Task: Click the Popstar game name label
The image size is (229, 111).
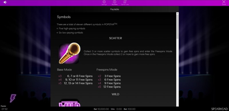Action: tap(3, 106)
